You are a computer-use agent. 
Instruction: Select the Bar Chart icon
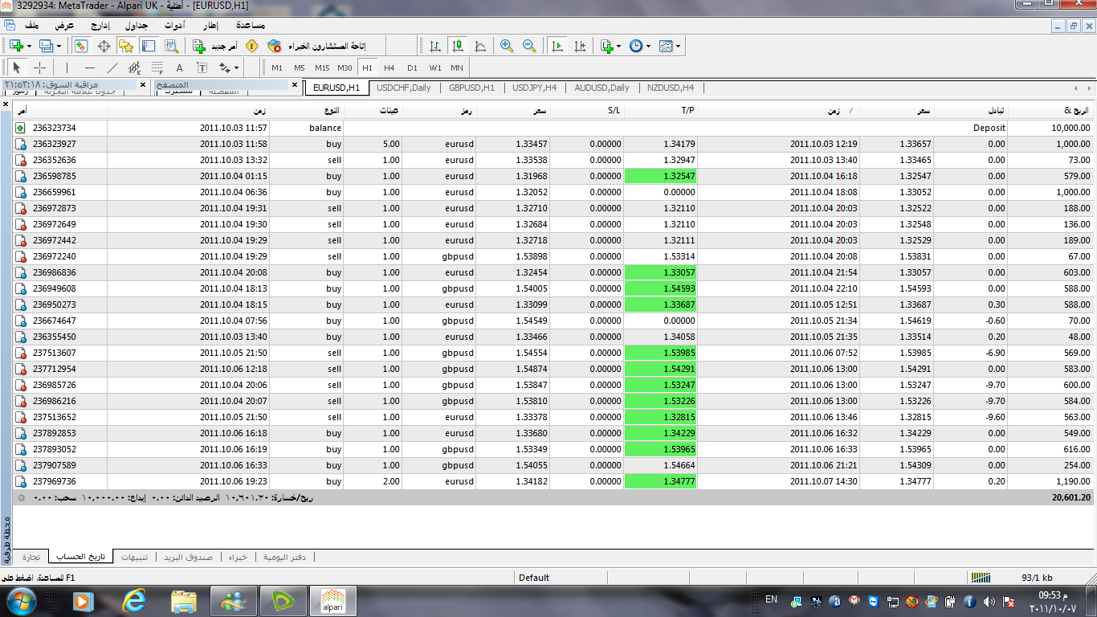click(x=434, y=46)
